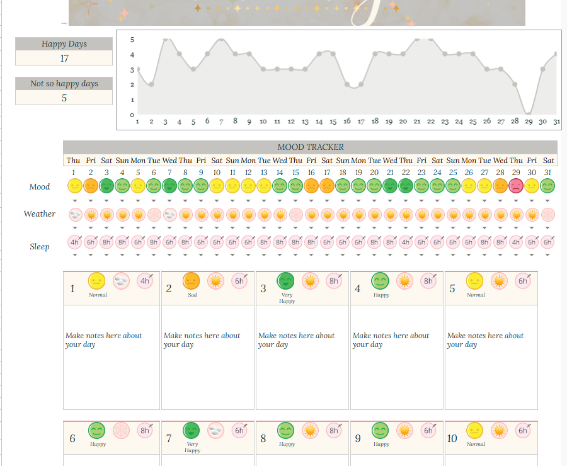Click the cloud weather icon in day 7 card
567x466 pixels.
215,430
